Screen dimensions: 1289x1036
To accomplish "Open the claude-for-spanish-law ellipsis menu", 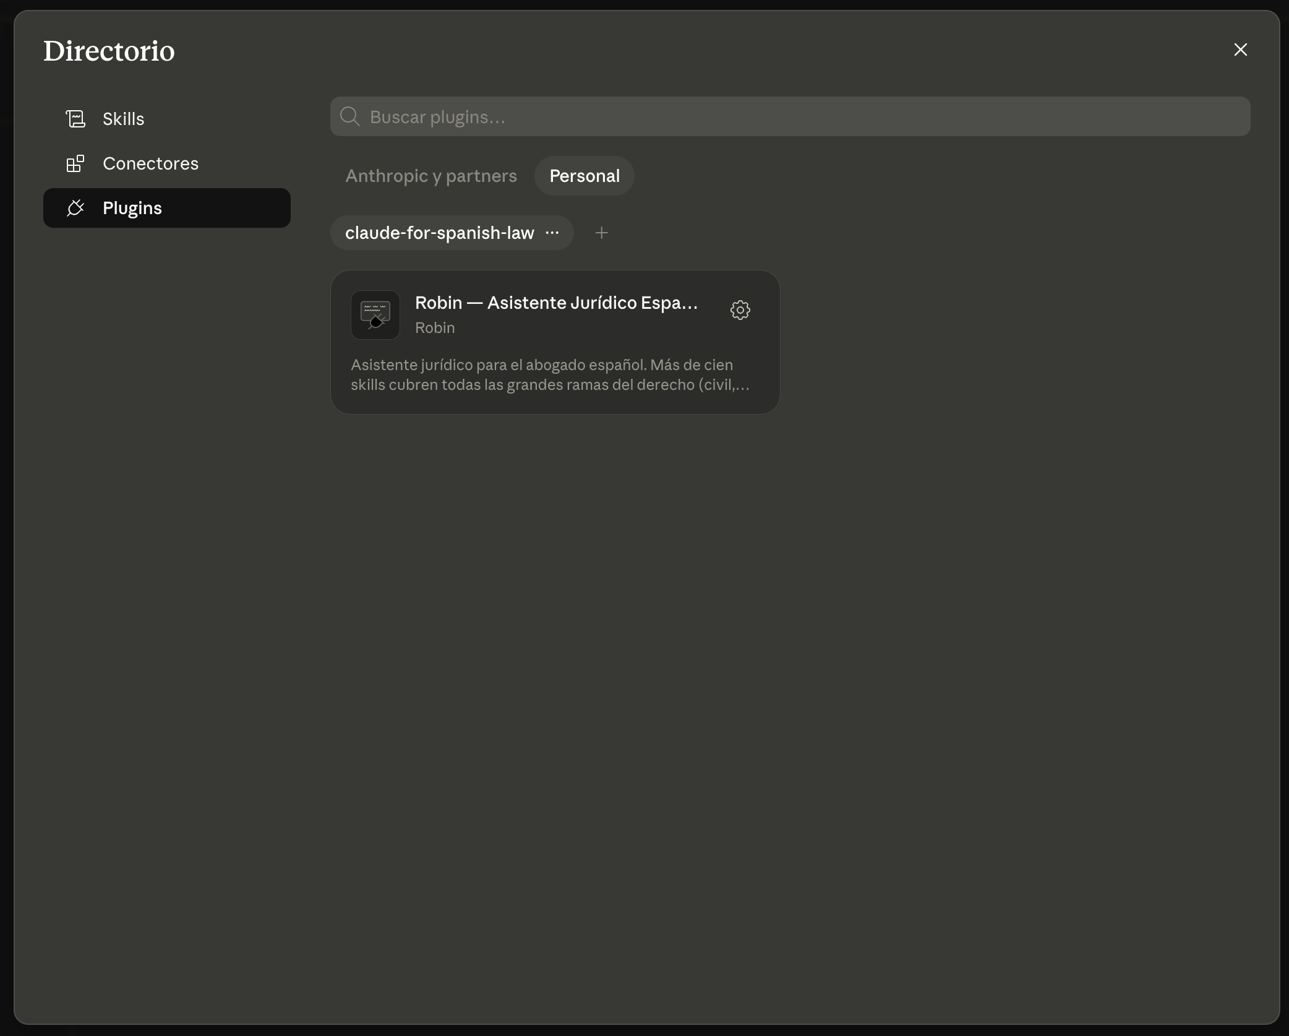I will click(x=552, y=233).
